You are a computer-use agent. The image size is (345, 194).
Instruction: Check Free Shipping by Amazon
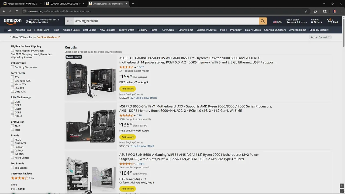pos(12,50)
